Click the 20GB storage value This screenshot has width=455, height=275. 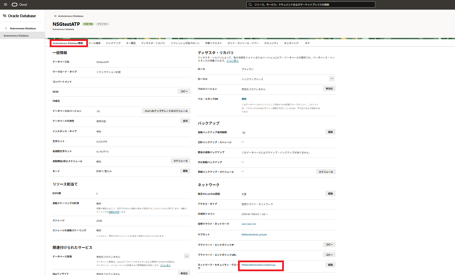tap(99, 221)
